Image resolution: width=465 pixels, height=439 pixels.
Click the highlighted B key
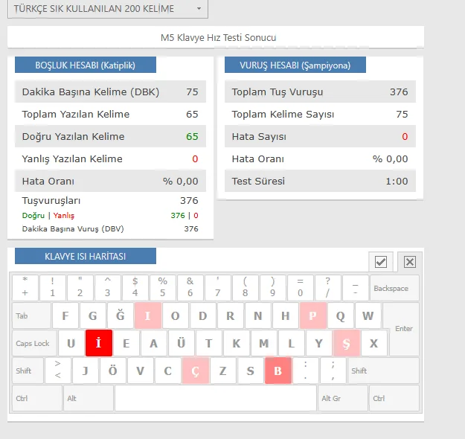278,371
